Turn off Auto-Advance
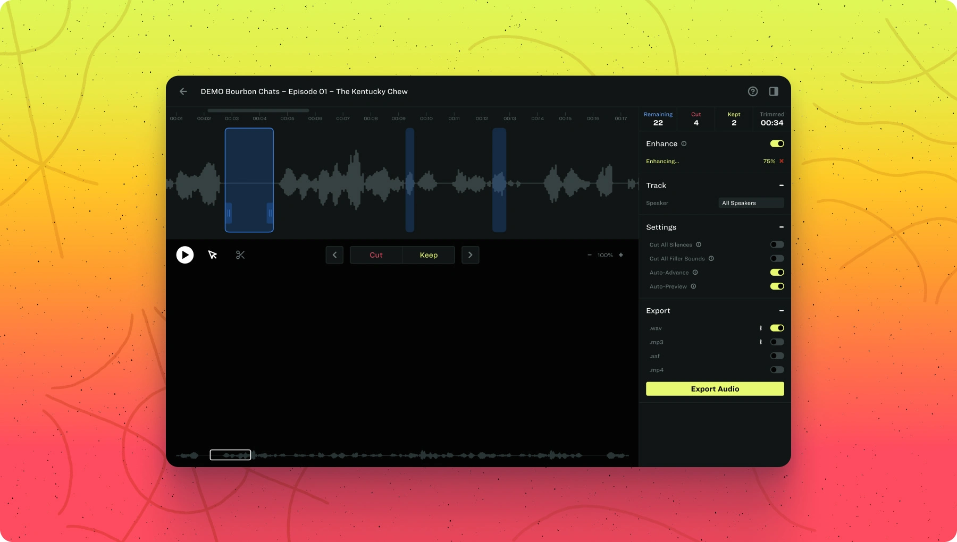This screenshot has height=542, width=957. point(777,272)
